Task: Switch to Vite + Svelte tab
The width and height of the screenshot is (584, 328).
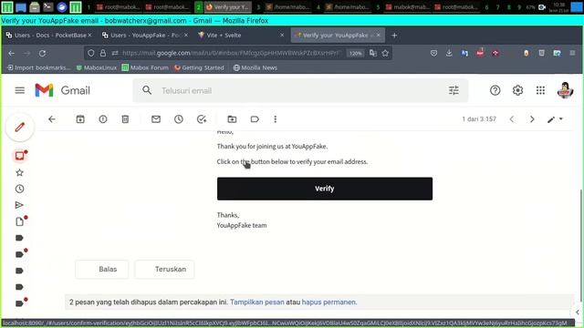Action: [x=241, y=35]
